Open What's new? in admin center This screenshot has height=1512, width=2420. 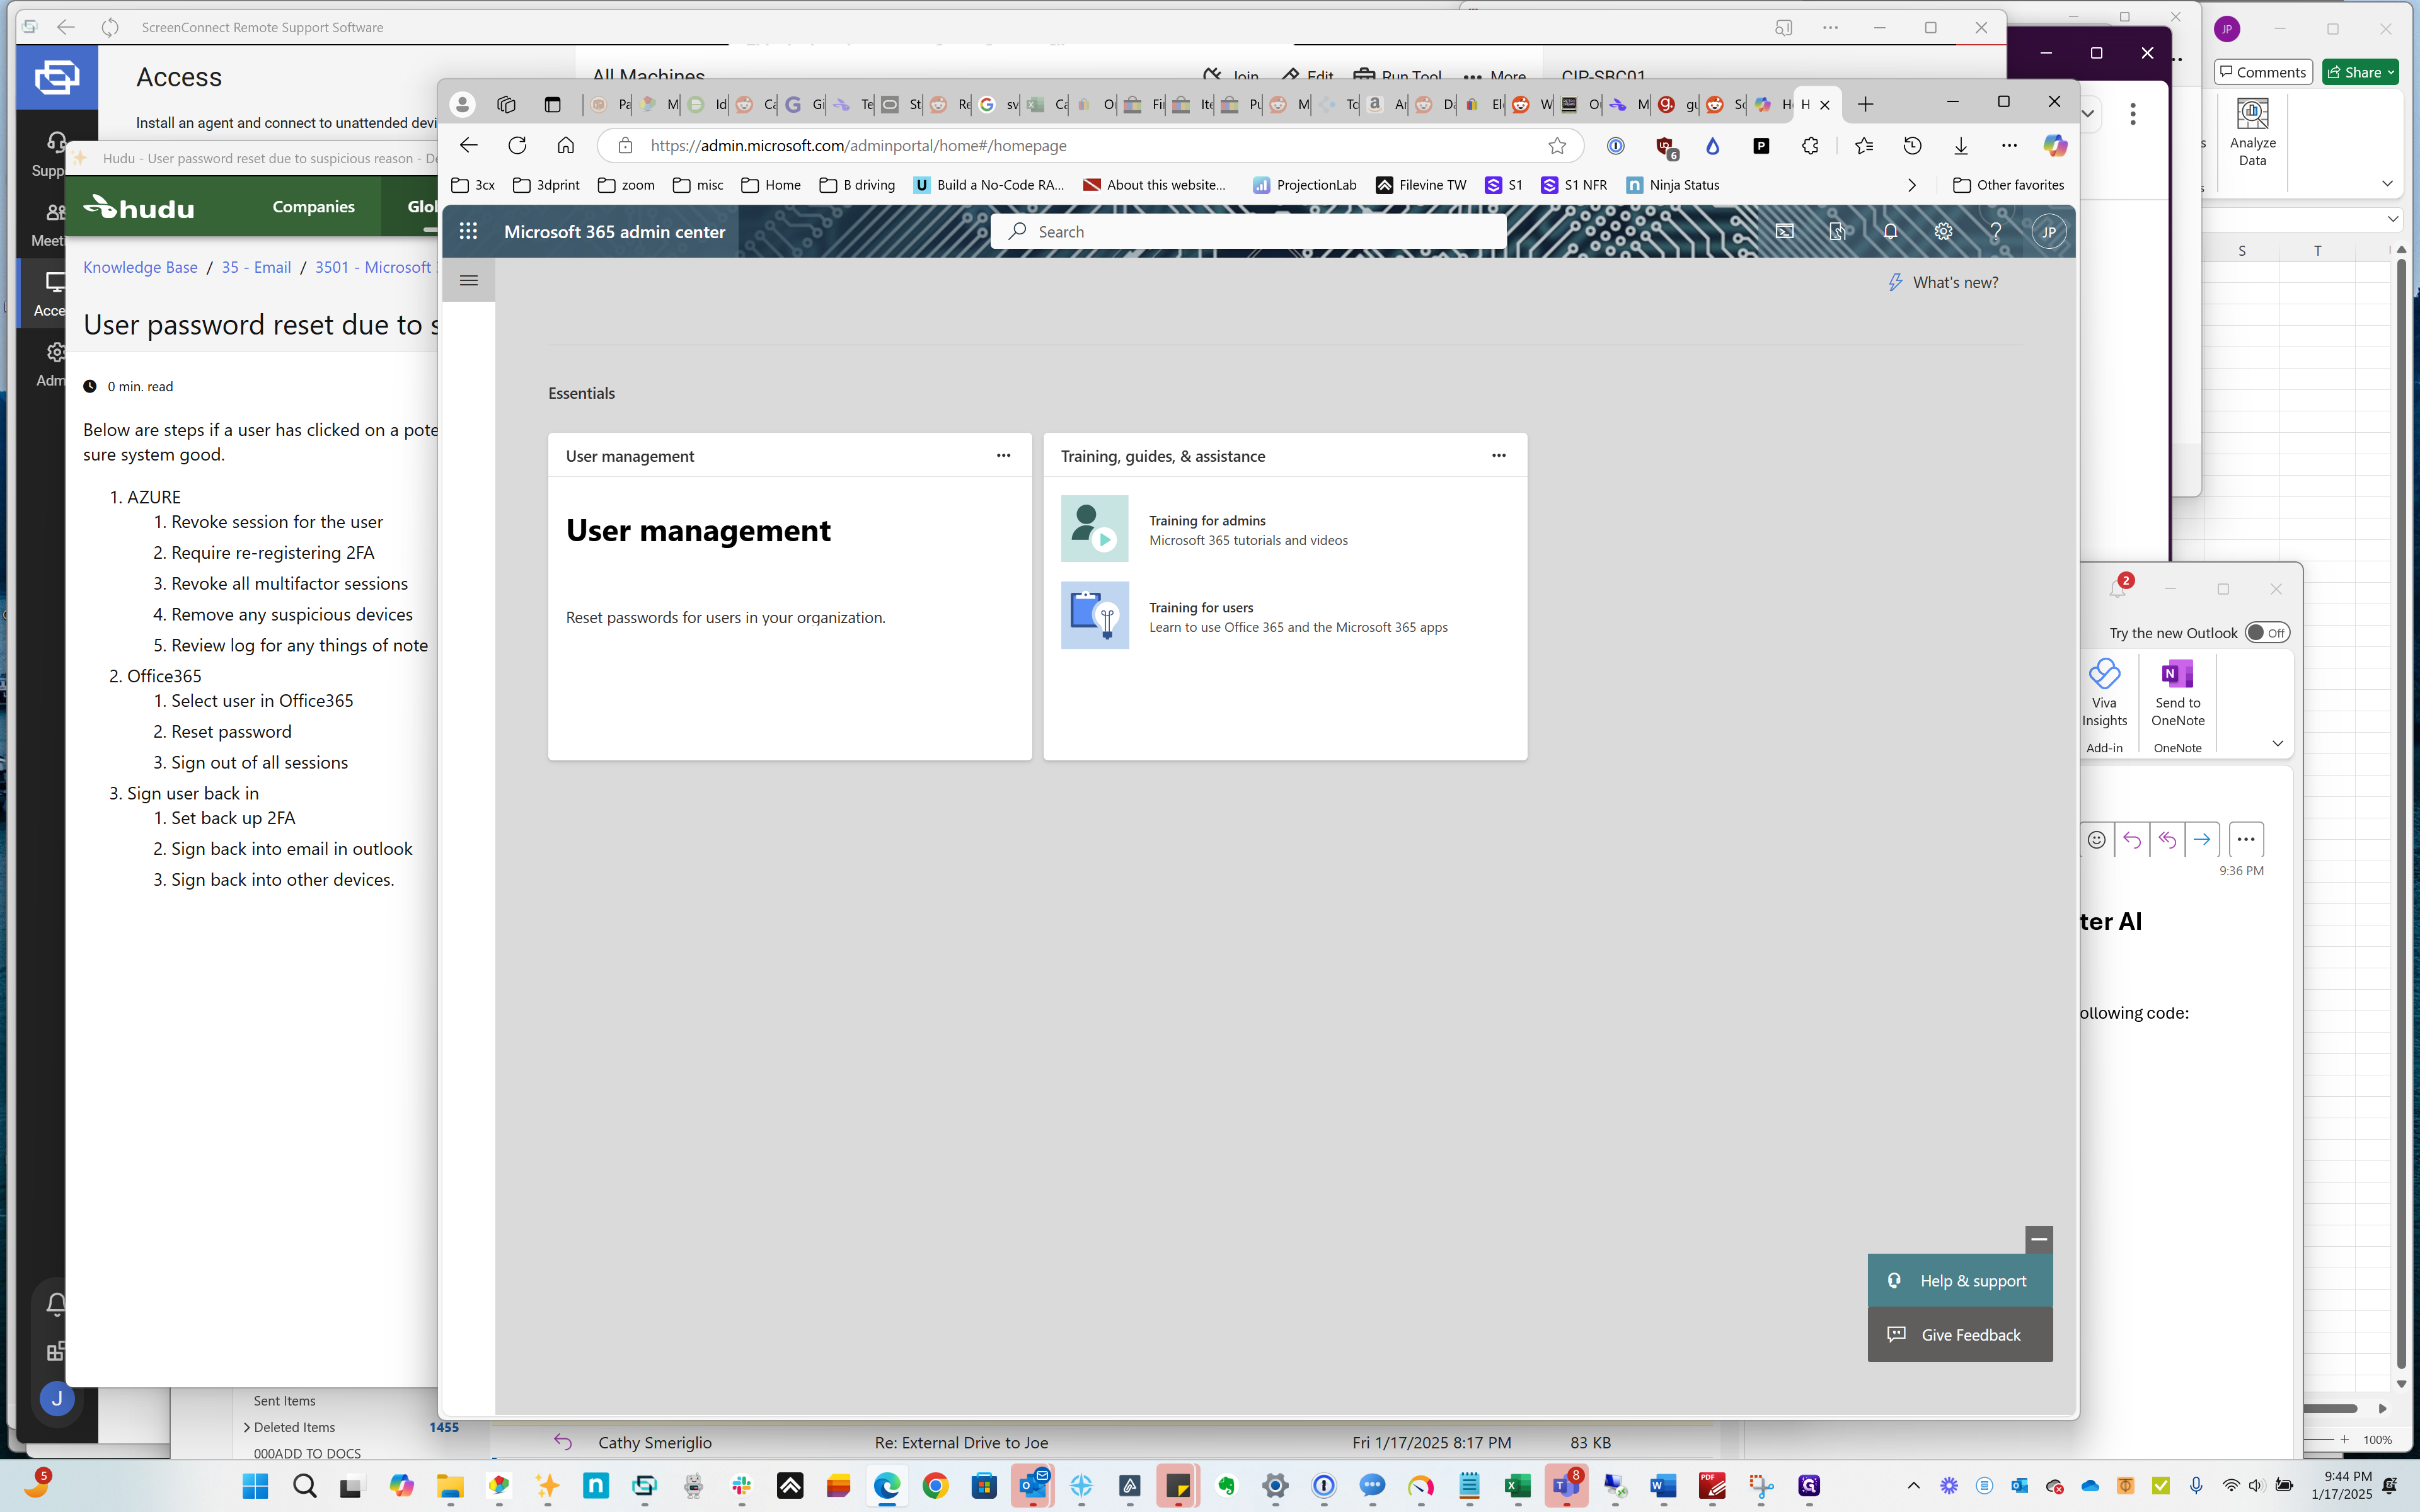pyautogui.click(x=1942, y=283)
